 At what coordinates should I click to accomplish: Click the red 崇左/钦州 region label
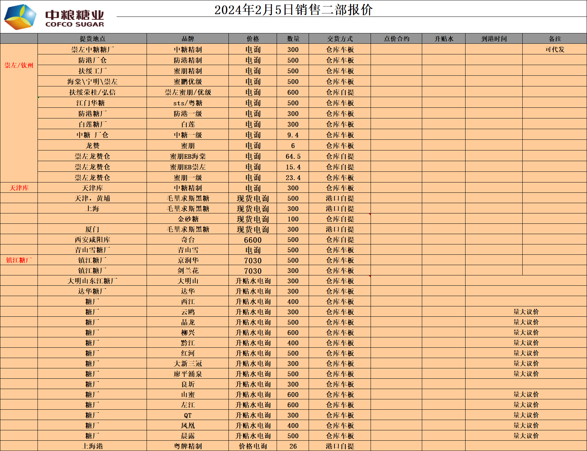click(19, 65)
